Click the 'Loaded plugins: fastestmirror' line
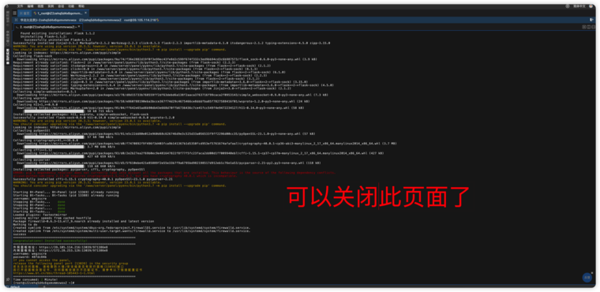 coord(39,215)
